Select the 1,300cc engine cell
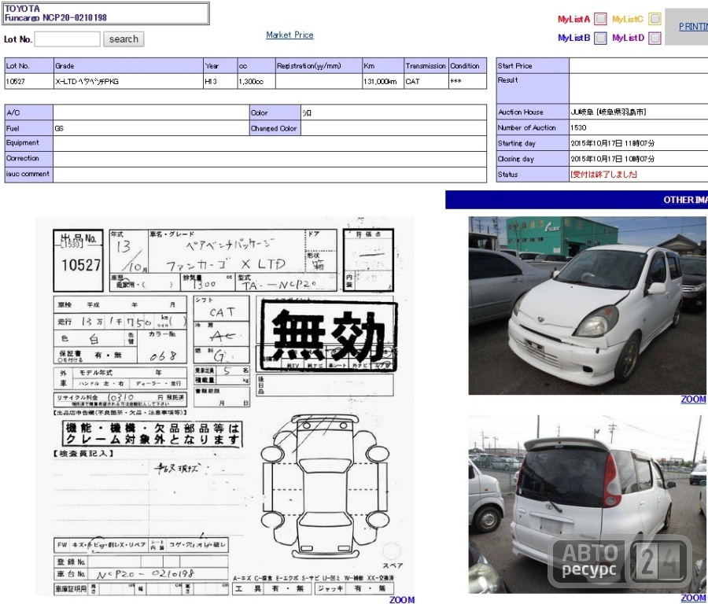The image size is (708, 604). [256, 81]
